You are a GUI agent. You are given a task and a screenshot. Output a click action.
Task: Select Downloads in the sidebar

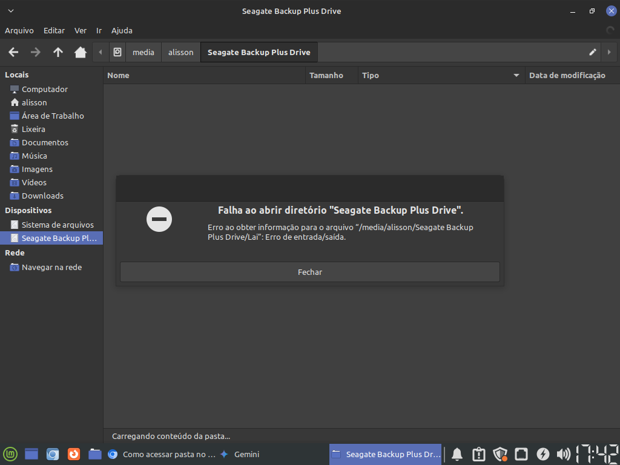[42, 196]
